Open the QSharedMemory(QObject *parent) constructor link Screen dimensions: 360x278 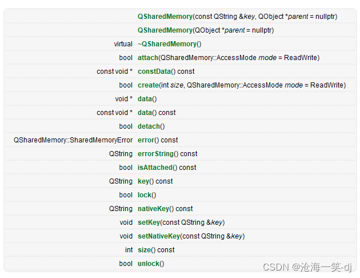pos(165,30)
